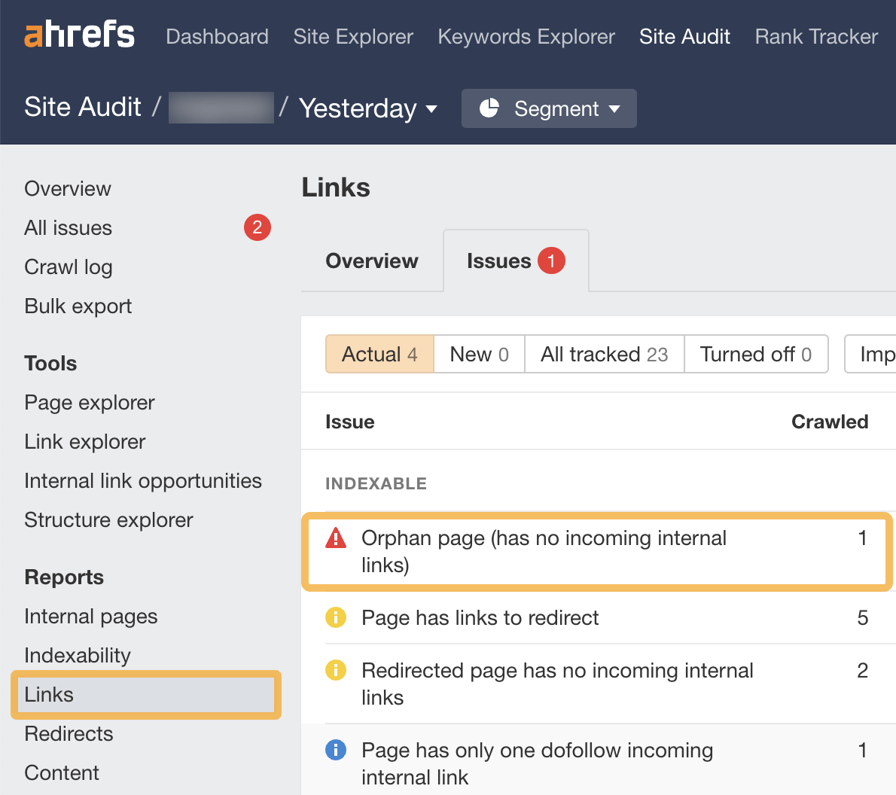This screenshot has height=795, width=896.
Task: Open the blurred project selector in the breadcrumb
Action: click(x=221, y=107)
